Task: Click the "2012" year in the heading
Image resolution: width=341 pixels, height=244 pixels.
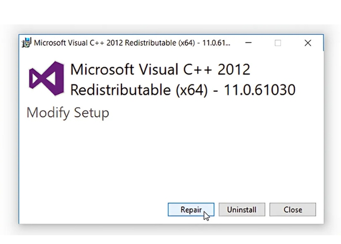Action: 234,69
